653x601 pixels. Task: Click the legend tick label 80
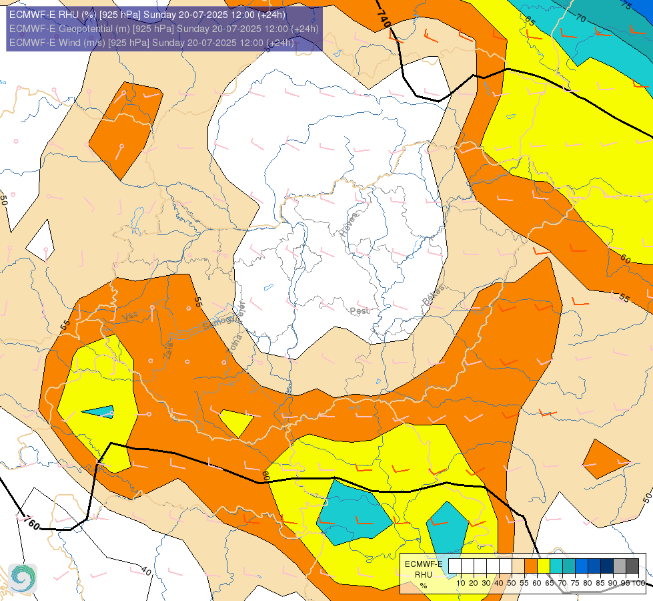click(587, 583)
